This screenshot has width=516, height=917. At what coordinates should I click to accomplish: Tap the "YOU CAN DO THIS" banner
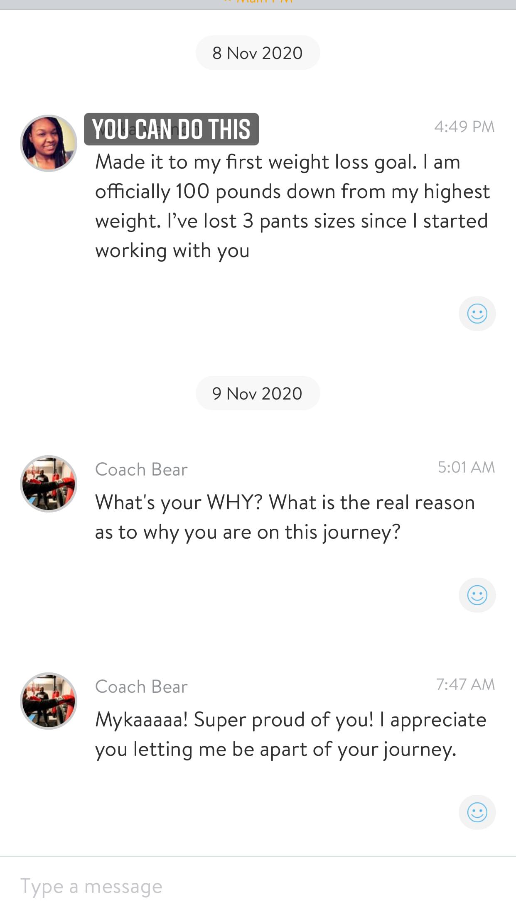click(x=171, y=129)
